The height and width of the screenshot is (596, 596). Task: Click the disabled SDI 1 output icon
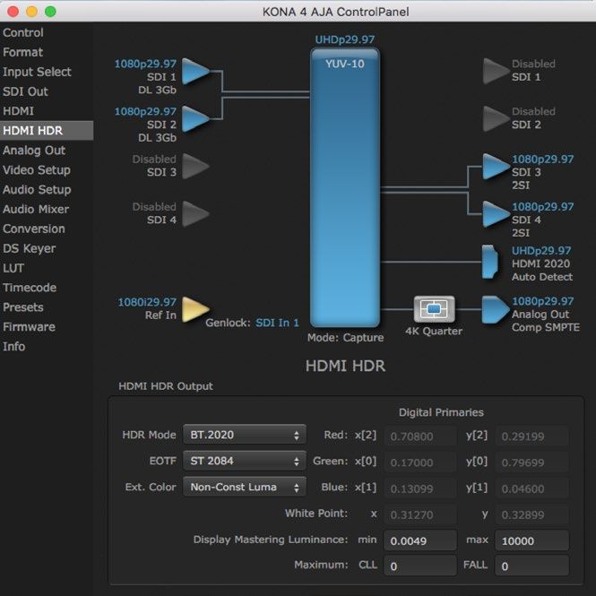pos(496,71)
